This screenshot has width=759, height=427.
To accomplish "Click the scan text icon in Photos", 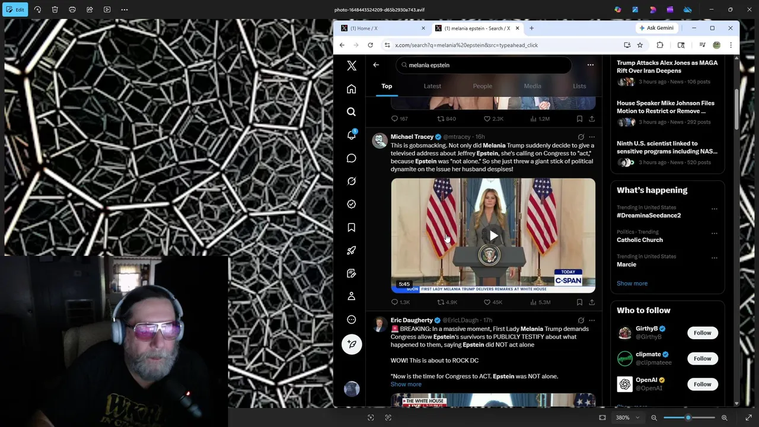I will click(388, 418).
